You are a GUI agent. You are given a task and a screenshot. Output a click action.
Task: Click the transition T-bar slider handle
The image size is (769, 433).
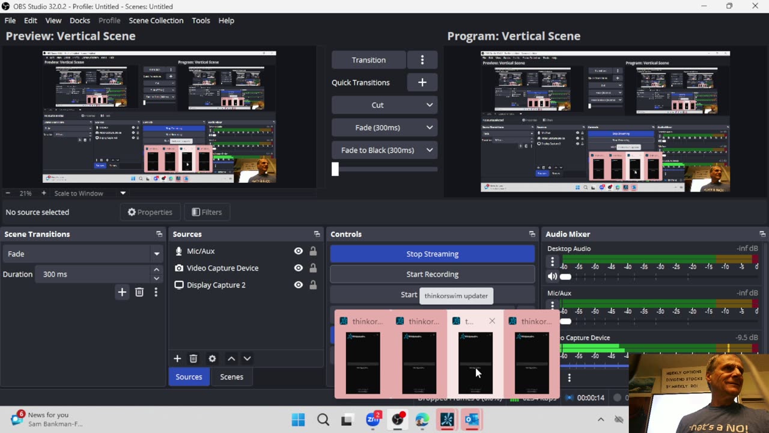335,170
